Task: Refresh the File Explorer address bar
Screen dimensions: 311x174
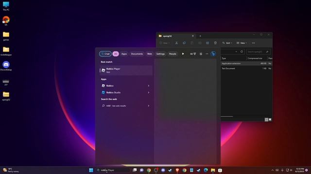Action: pyautogui.click(x=242, y=52)
